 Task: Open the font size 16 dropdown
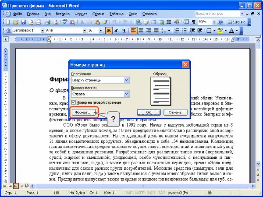101,31
